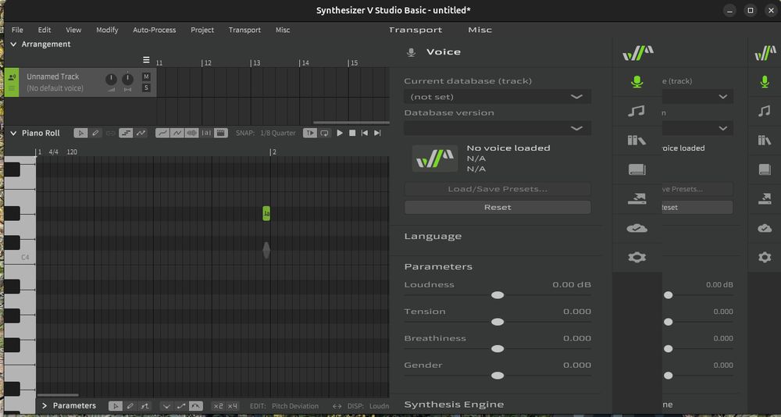Image resolution: width=781 pixels, height=417 pixels.
Task: Open the render export panel in inner sidebar
Action: tap(637, 199)
